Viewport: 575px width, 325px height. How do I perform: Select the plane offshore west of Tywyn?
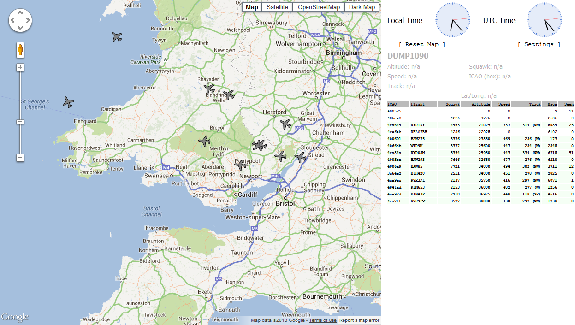coord(117,37)
